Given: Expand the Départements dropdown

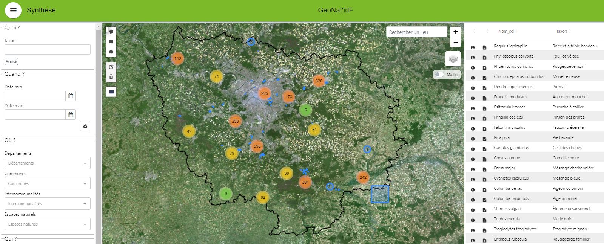Looking at the screenshot, I should tap(47, 163).
